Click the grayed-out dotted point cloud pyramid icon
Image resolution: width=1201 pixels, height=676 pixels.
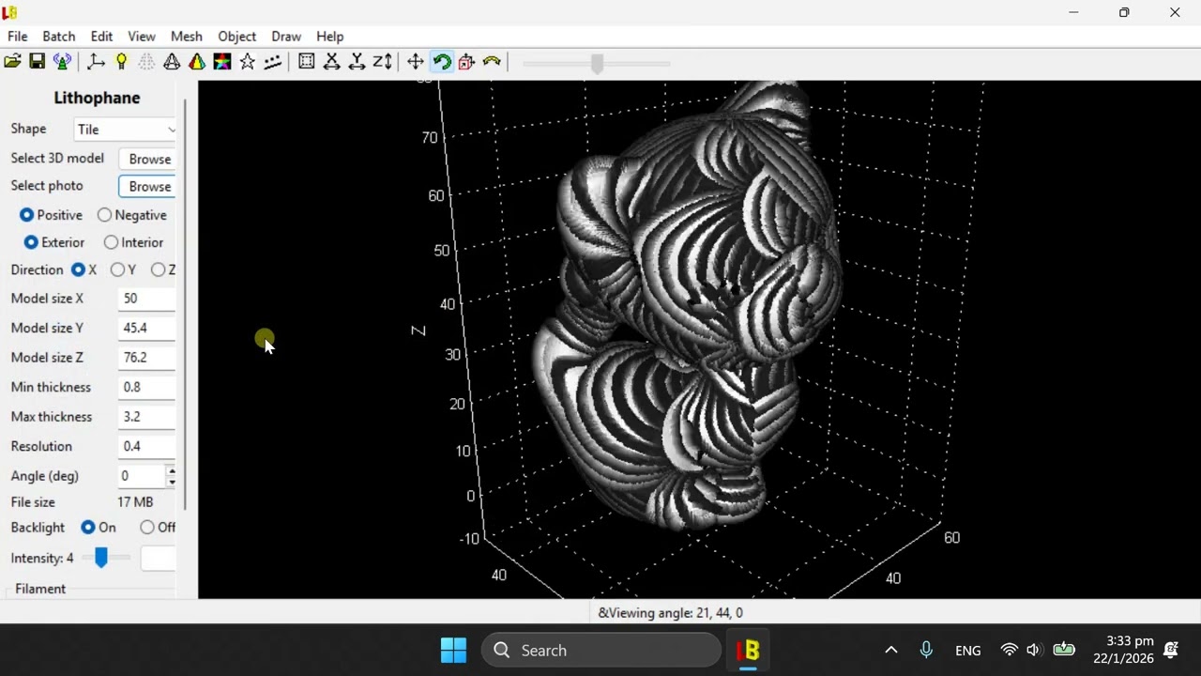pyautogui.click(x=146, y=62)
